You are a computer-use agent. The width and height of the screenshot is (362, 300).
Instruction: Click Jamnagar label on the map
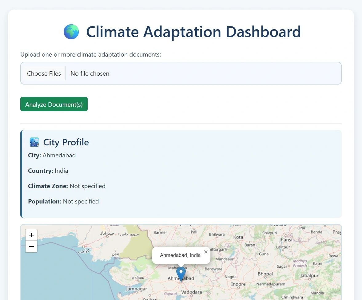[x=137, y=289]
